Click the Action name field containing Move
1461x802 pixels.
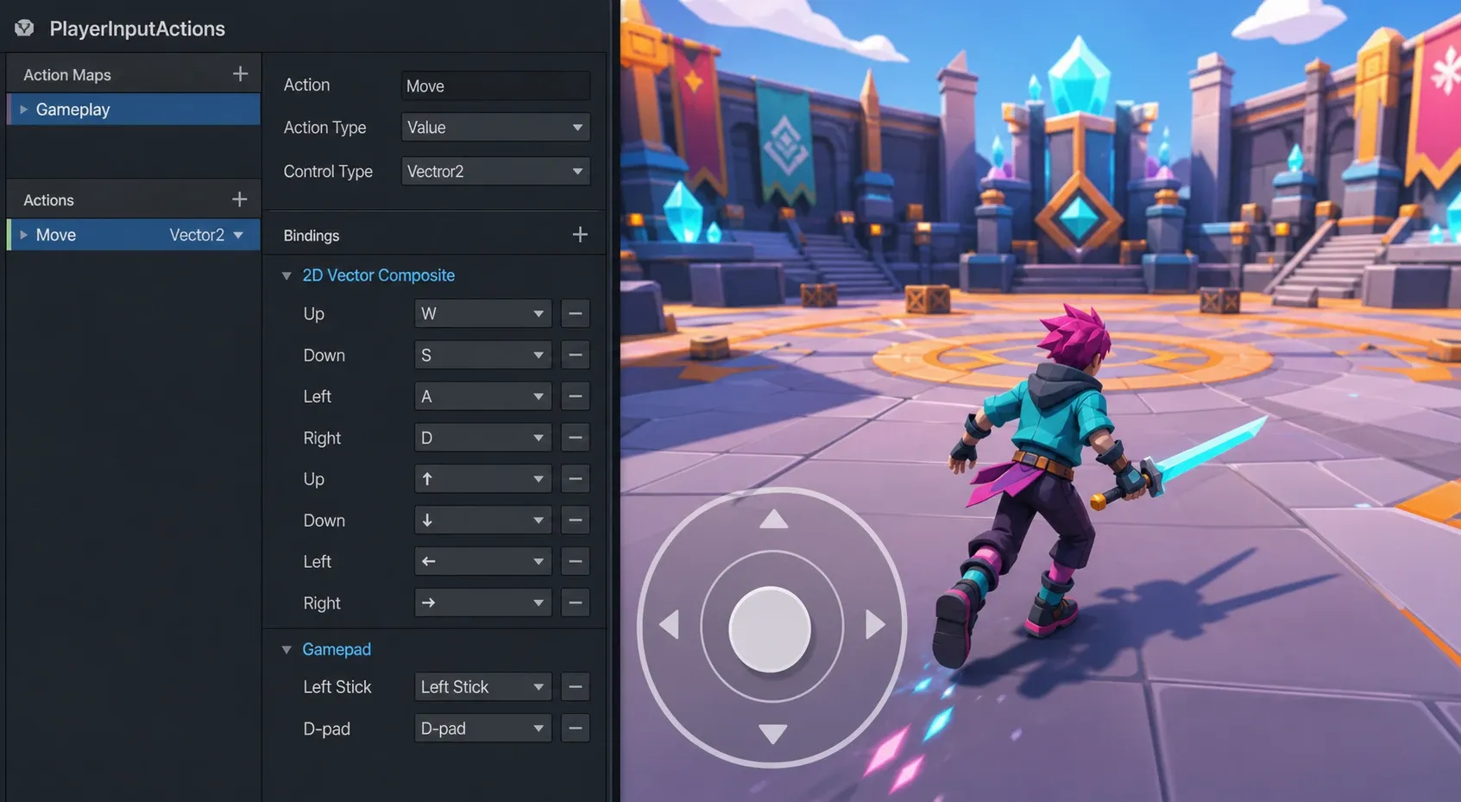pos(495,85)
